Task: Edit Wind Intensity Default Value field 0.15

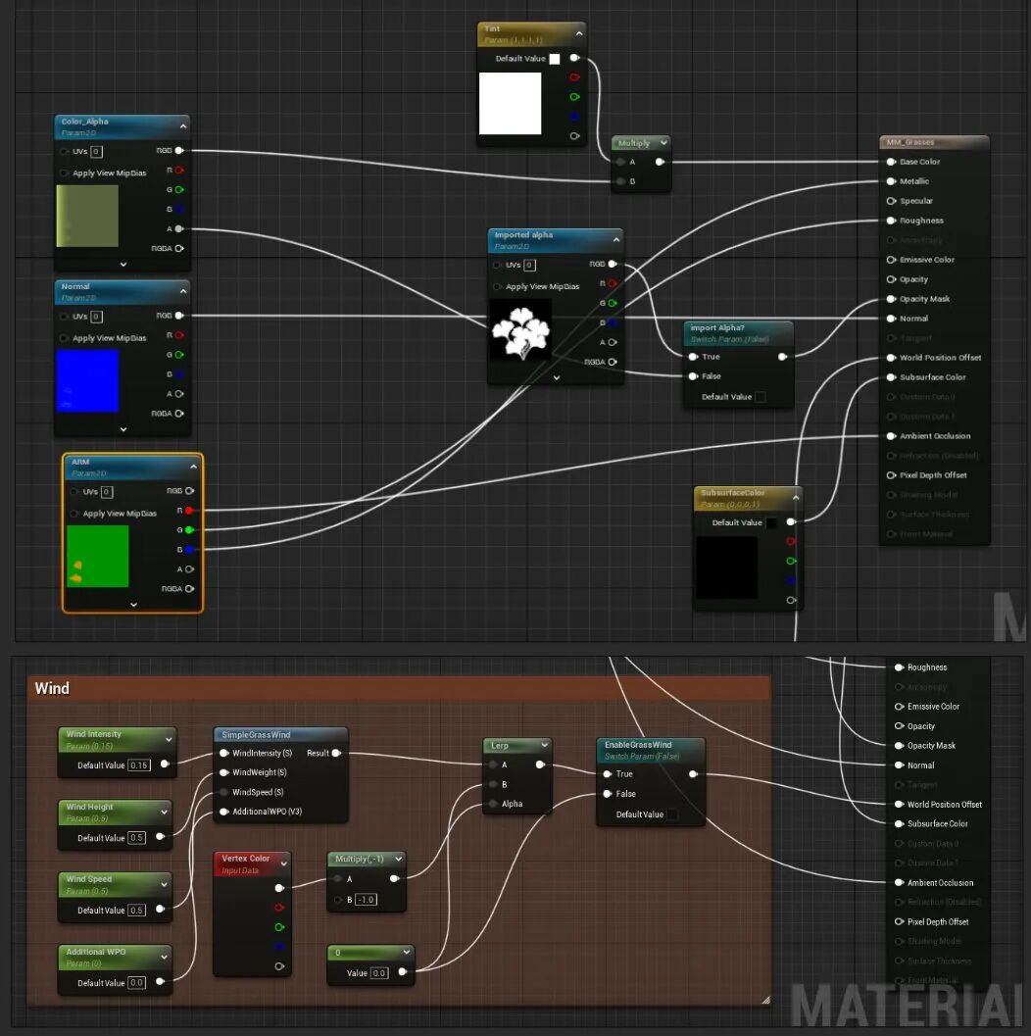Action: 139,765
